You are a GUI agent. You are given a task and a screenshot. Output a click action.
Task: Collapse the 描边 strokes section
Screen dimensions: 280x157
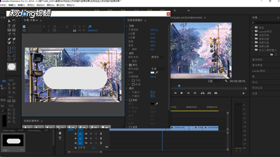click(127, 88)
